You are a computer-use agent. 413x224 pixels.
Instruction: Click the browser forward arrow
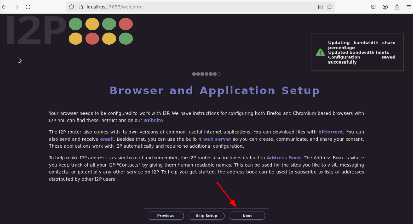[16, 7]
